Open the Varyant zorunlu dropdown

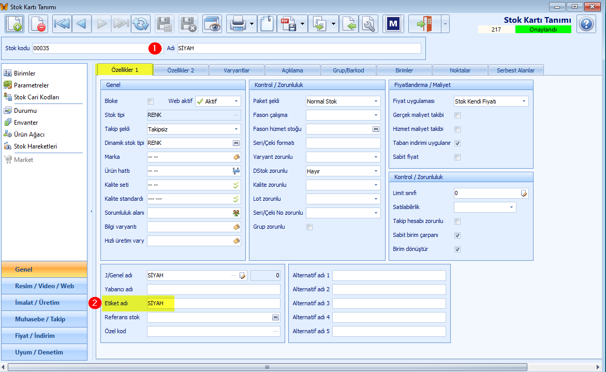tap(376, 157)
